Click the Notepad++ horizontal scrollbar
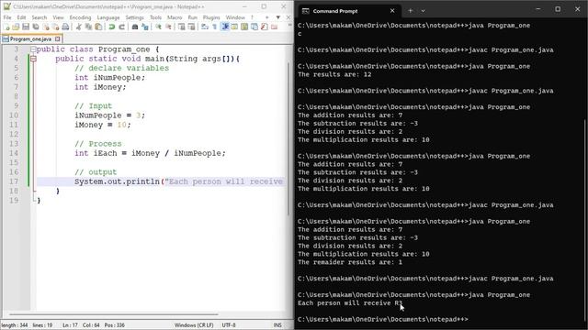The width and height of the screenshot is (588, 330). (x=114, y=314)
